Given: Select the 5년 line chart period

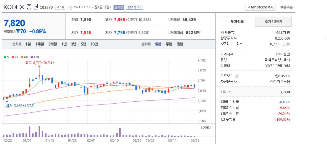Looking at the screenshot, I should coord(84,44).
